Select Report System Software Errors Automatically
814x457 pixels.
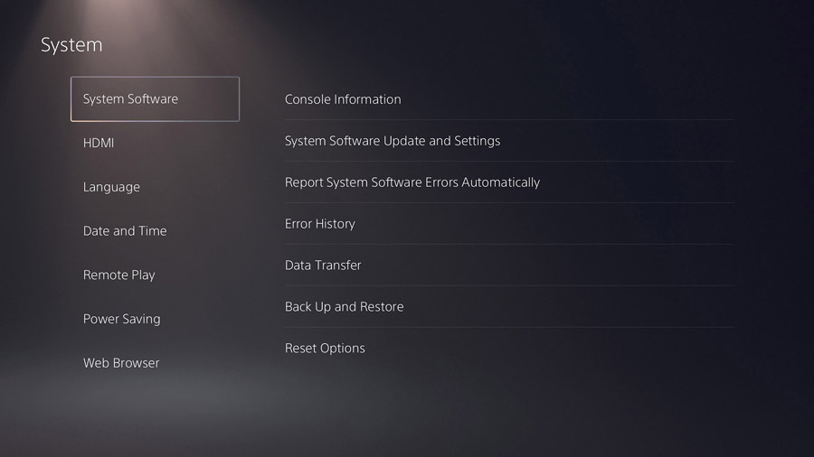click(x=412, y=182)
